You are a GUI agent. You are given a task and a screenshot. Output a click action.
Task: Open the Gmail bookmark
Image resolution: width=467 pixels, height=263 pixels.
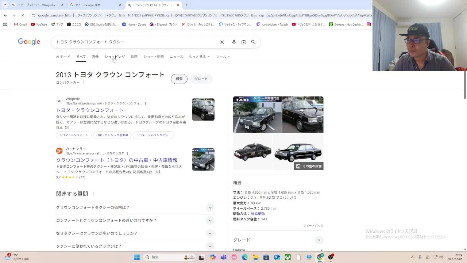point(20,24)
